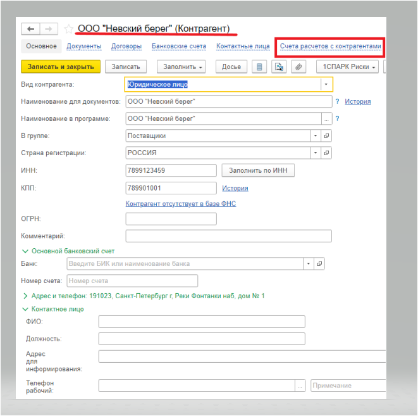Open attached files via paperclip icon

coord(298,66)
